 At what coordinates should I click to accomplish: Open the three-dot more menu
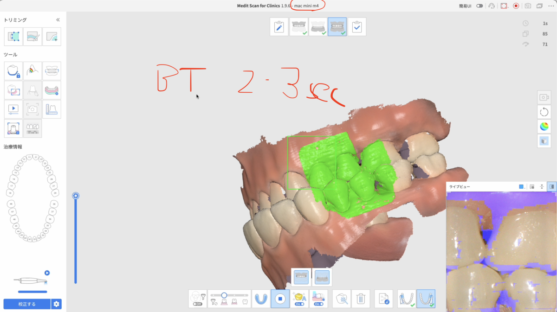pyautogui.click(x=551, y=6)
